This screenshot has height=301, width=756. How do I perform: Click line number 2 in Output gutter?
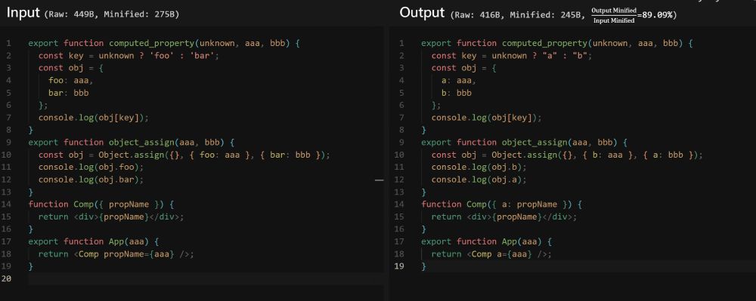coord(401,56)
